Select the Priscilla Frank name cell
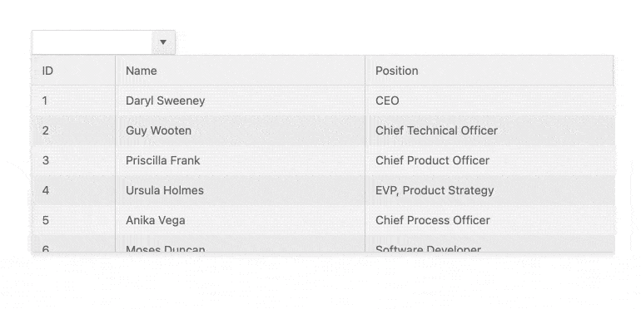641x309 pixels. tap(241, 160)
